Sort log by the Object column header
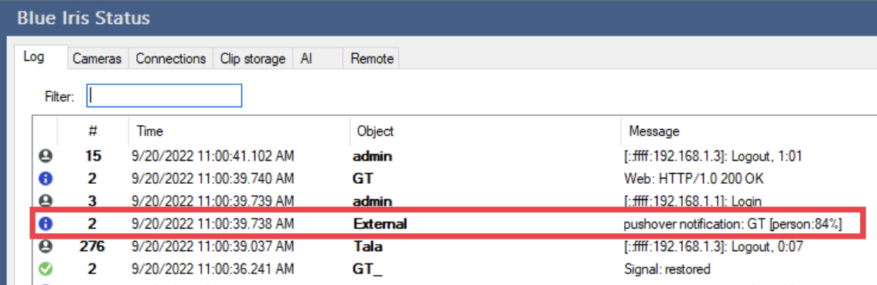 pos(486,131)
